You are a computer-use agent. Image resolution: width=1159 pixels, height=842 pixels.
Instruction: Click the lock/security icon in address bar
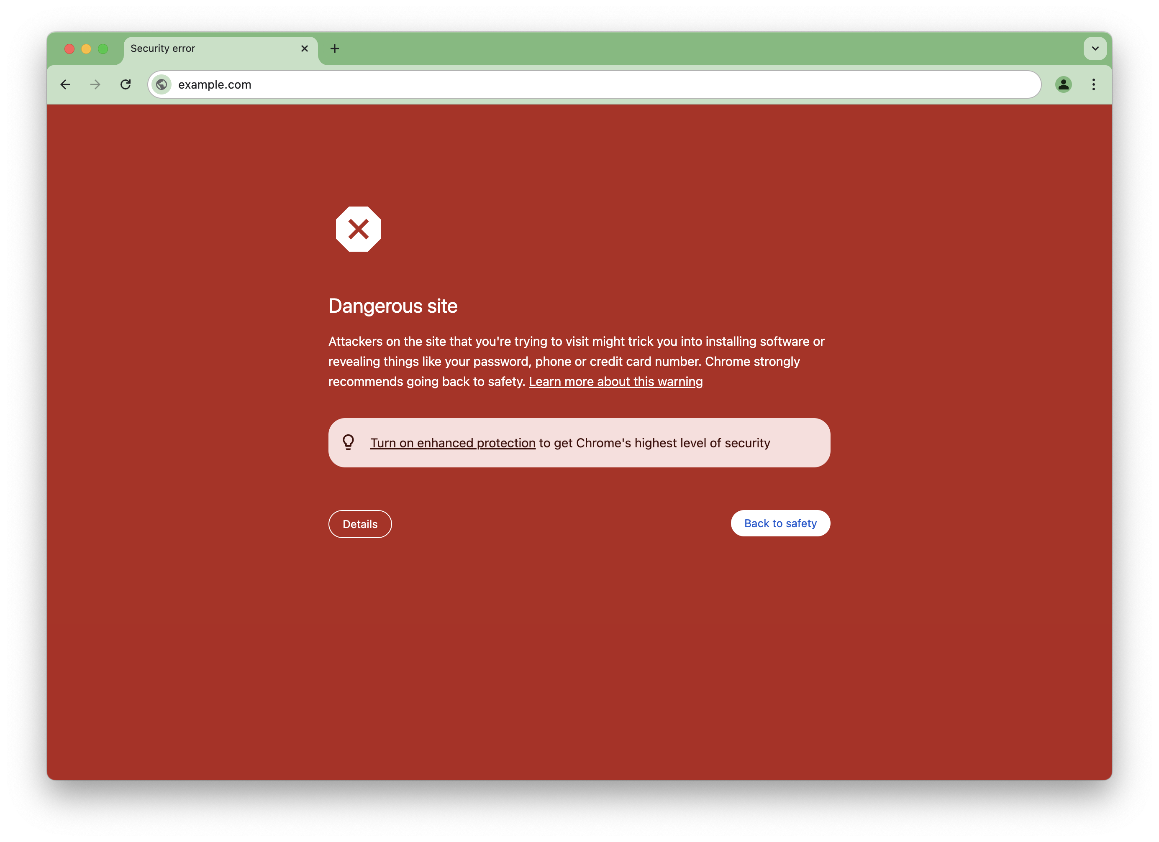pyautogui.click(x=161, y=84)
